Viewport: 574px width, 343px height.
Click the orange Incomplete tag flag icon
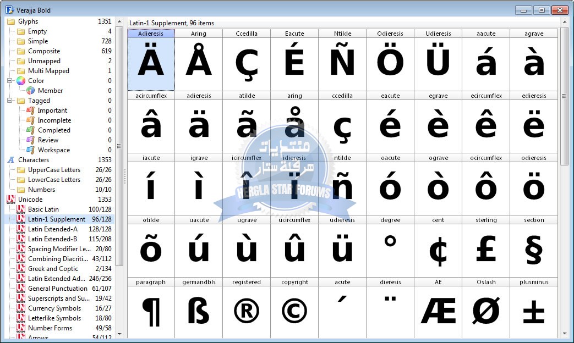click(31, 120)
